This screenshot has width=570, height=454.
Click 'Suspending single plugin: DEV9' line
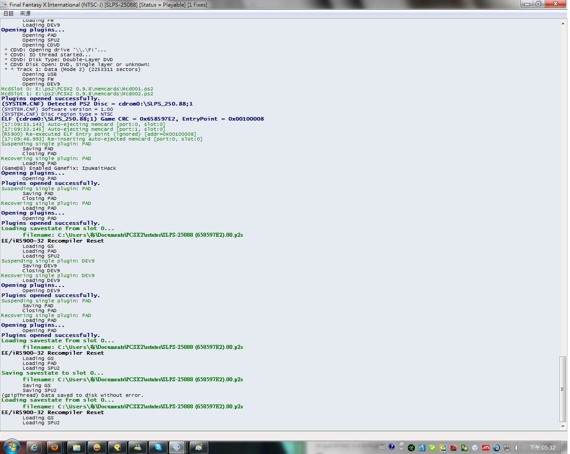[x=48, y=261]
